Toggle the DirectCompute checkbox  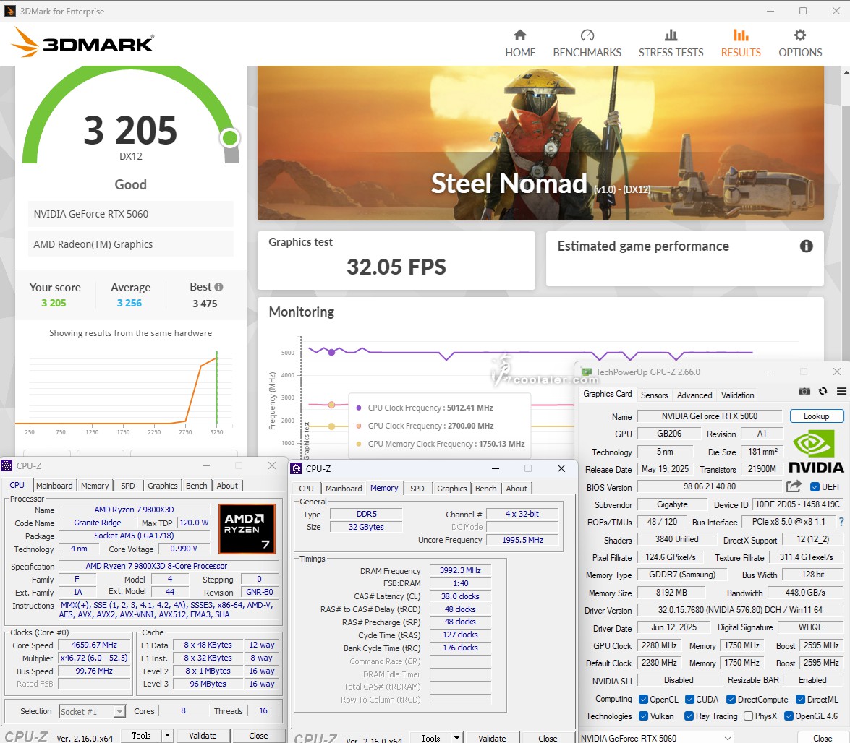pos(731,700)
